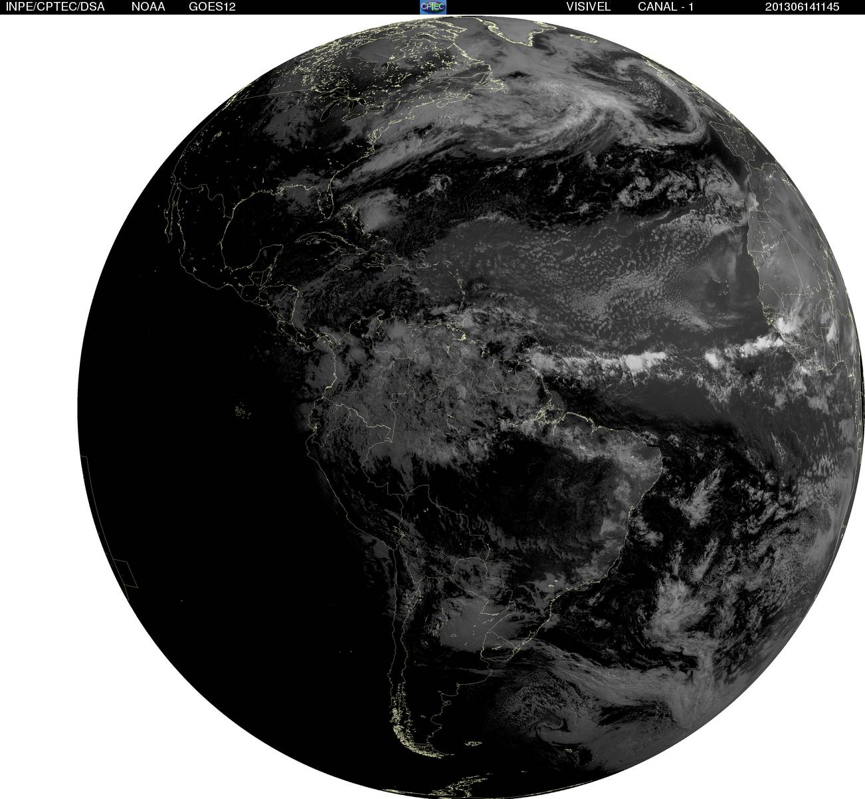Click the GOES12 satellite label
Image resolution: width=865 pixels, height=799 pixels.
[x=213, y=7]
